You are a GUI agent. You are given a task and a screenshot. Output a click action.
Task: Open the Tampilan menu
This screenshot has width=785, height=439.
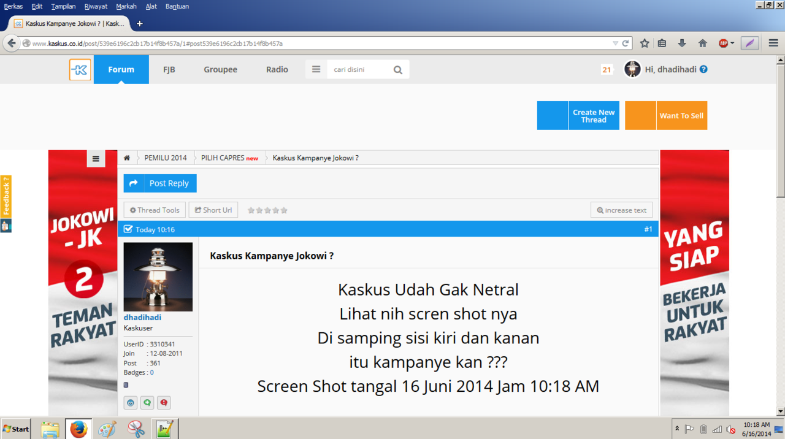tap(64, 6)
